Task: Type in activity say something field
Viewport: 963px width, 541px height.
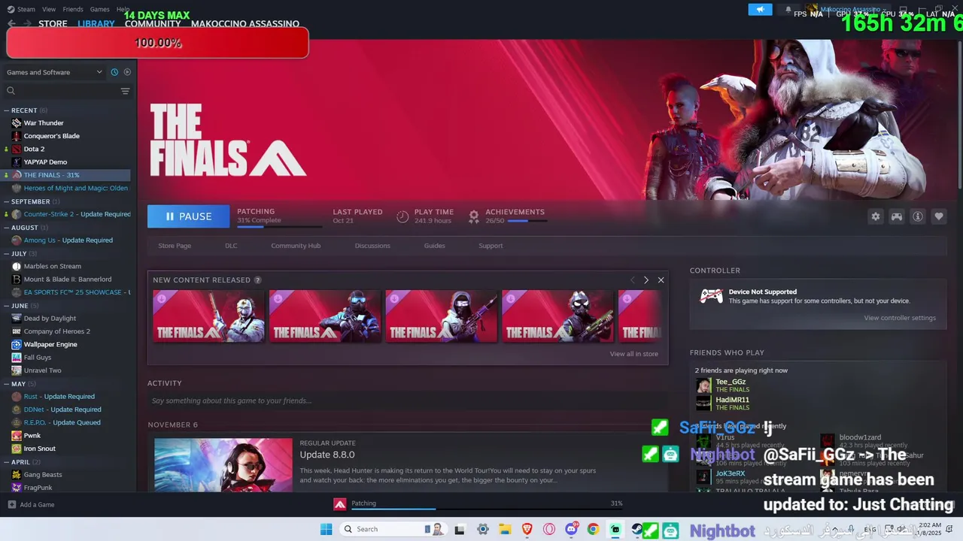Action: [x=408, y=400]
